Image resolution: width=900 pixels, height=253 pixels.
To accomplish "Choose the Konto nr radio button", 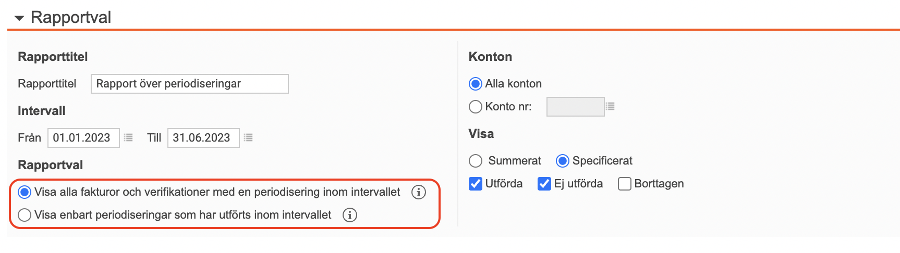I will click(x=476, y=107).
